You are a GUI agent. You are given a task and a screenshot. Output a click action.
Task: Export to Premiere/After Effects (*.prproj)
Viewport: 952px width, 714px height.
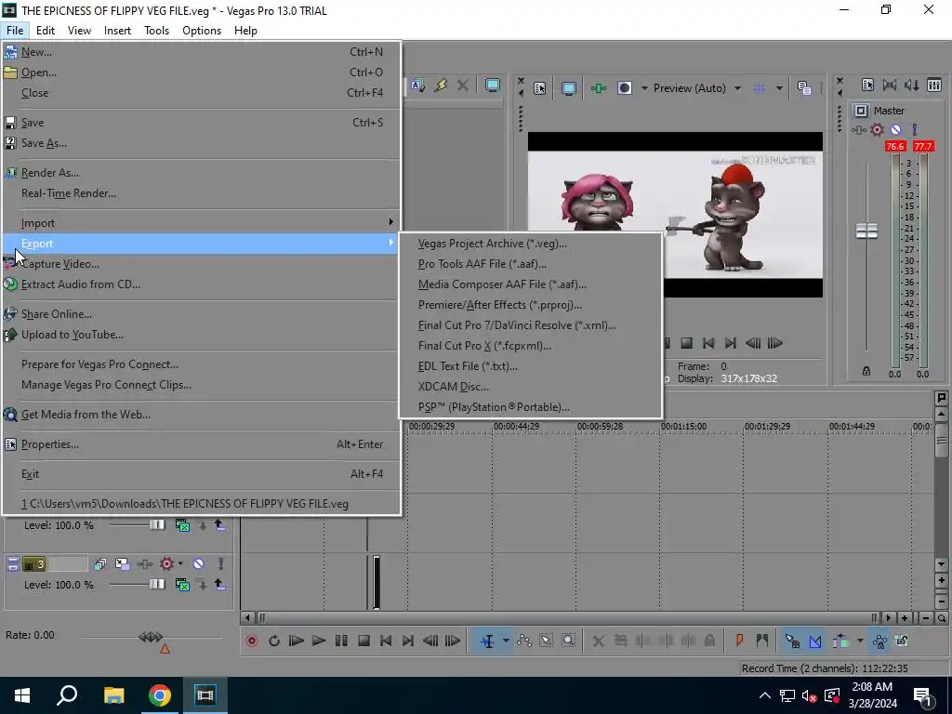click(x=499, y=305)
